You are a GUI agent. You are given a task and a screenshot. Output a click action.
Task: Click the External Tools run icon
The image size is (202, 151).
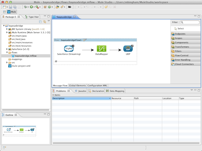[37, 7]
